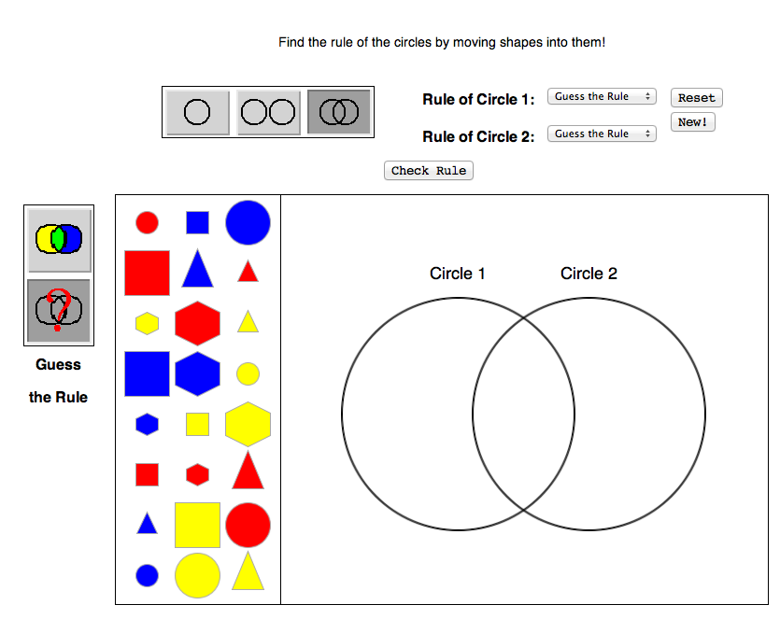Image resolution: width=780 pixels, height=619 pixels.
Task: Select the two separate circles layout icon
Action: (x=268, y=113)
